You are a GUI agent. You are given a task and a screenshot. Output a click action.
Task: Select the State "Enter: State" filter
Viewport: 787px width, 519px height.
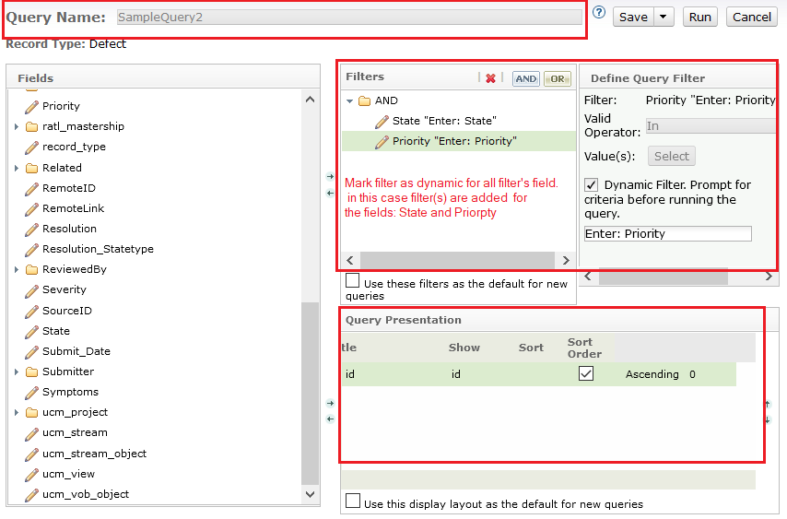click(443, 121)
